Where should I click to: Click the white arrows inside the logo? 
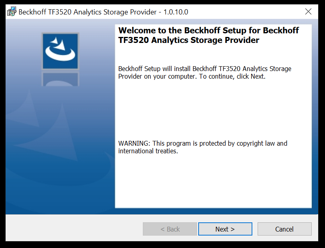coord(58,43)
